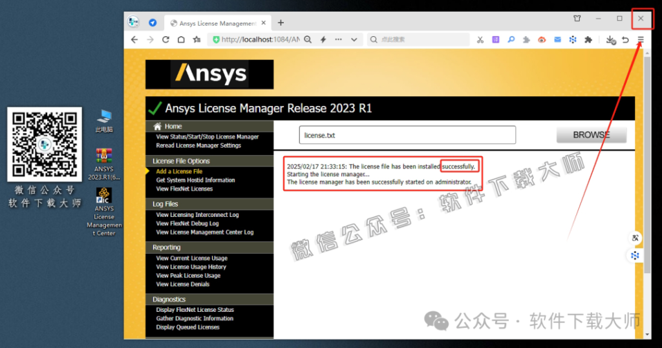This screenshot has width=662, height=348.
Task: Click the blue magnifier extension icon
Action: click(511, 39)
